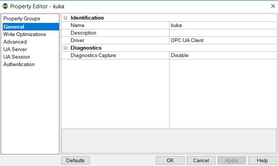
Task: Select the Diagnostics Capture property row label
Action: [x=93, y=56]
